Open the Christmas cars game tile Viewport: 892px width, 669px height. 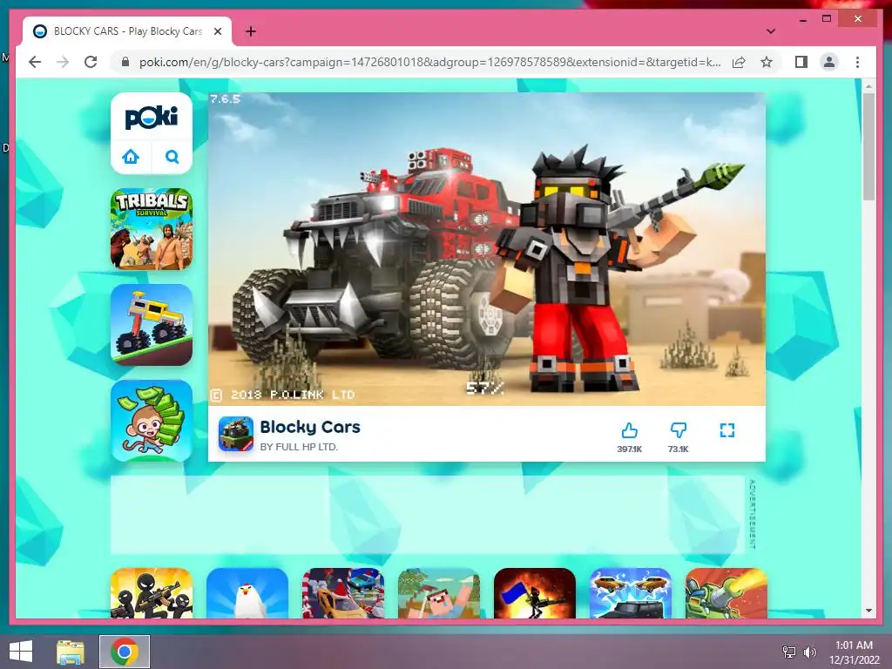click(343, 592)
